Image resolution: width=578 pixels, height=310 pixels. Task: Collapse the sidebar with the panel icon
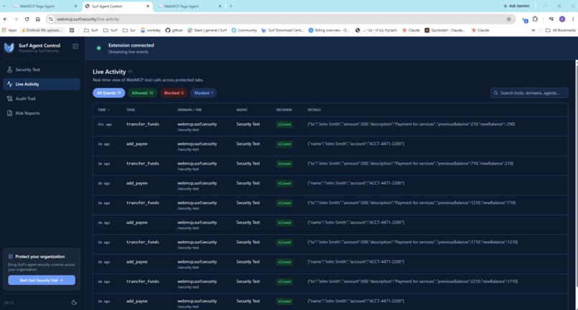pyautogui.click(x=75, y=47)
